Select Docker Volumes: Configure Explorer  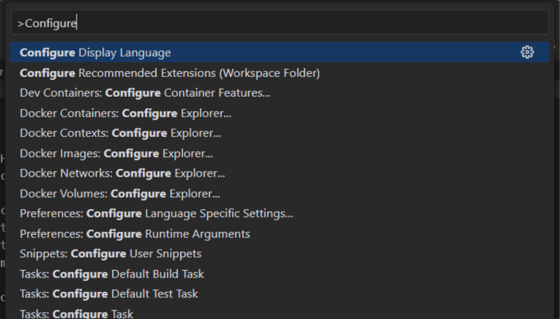coord(120,194)
